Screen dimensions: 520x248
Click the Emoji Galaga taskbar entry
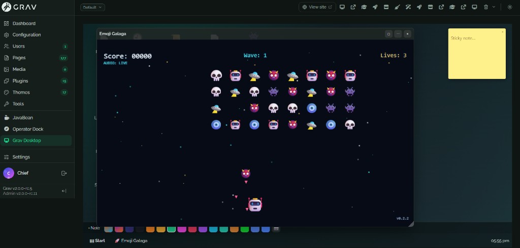(x=131, y=241)
